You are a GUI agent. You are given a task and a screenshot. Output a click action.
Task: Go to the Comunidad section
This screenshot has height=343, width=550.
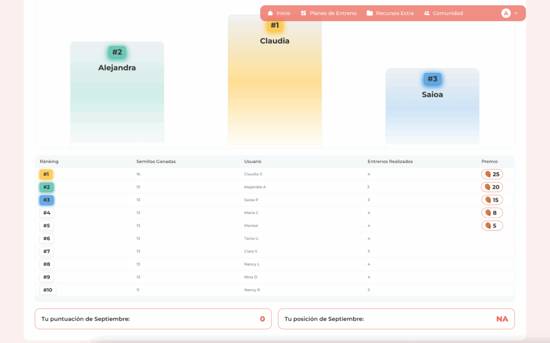pyautogui.click(x=447, y=13)
